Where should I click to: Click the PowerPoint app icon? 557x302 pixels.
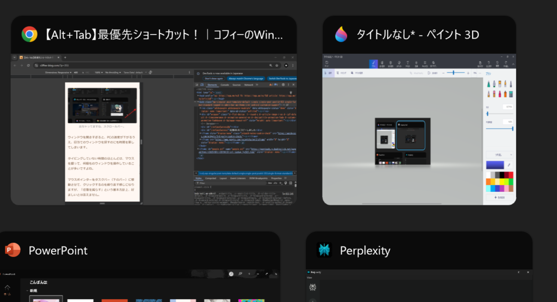[12, 250]
